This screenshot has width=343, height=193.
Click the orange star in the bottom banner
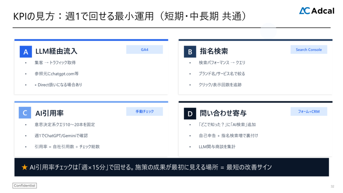[24, 167]
